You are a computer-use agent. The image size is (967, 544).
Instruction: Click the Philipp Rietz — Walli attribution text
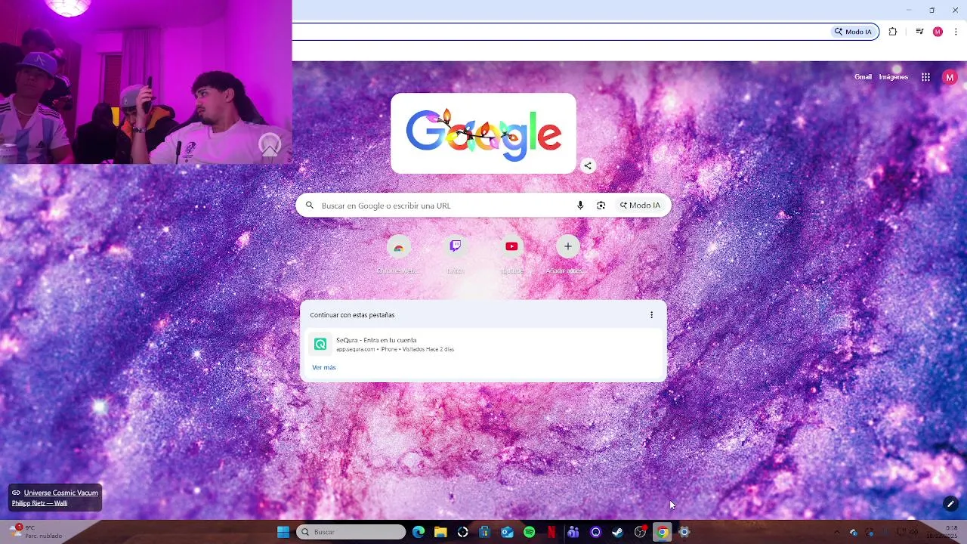[x=39, y=503]
